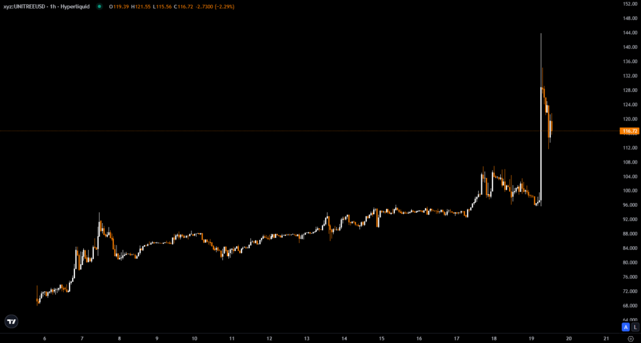
Task: Click the TradingView logo badge
Action: coord(11,321)
